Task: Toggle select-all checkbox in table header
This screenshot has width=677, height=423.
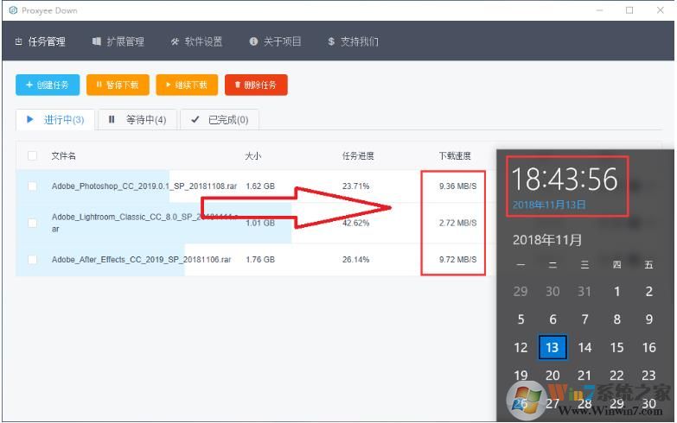Action: click(32, 156)
